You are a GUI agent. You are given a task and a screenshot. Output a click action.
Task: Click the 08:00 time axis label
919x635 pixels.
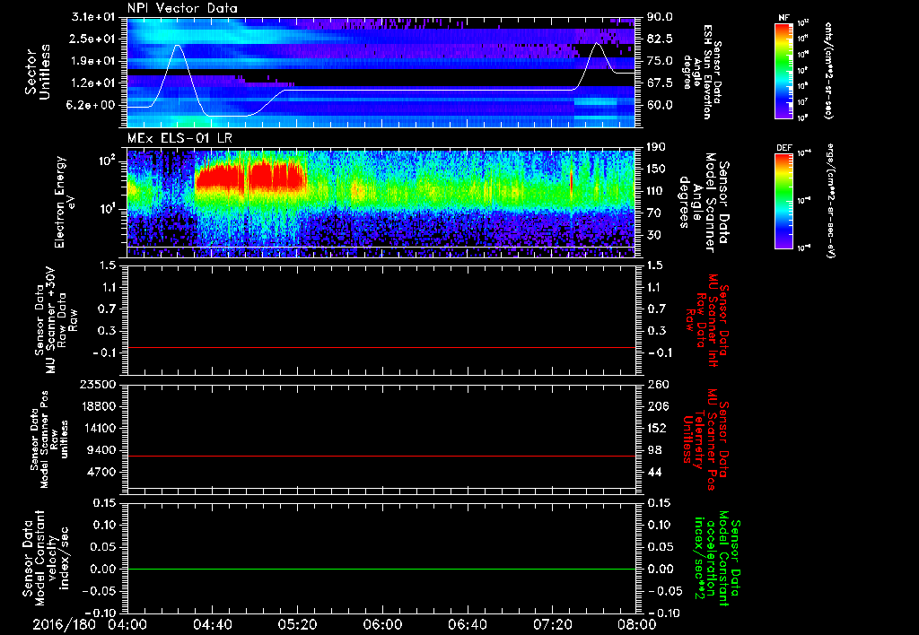coord(635,624)
